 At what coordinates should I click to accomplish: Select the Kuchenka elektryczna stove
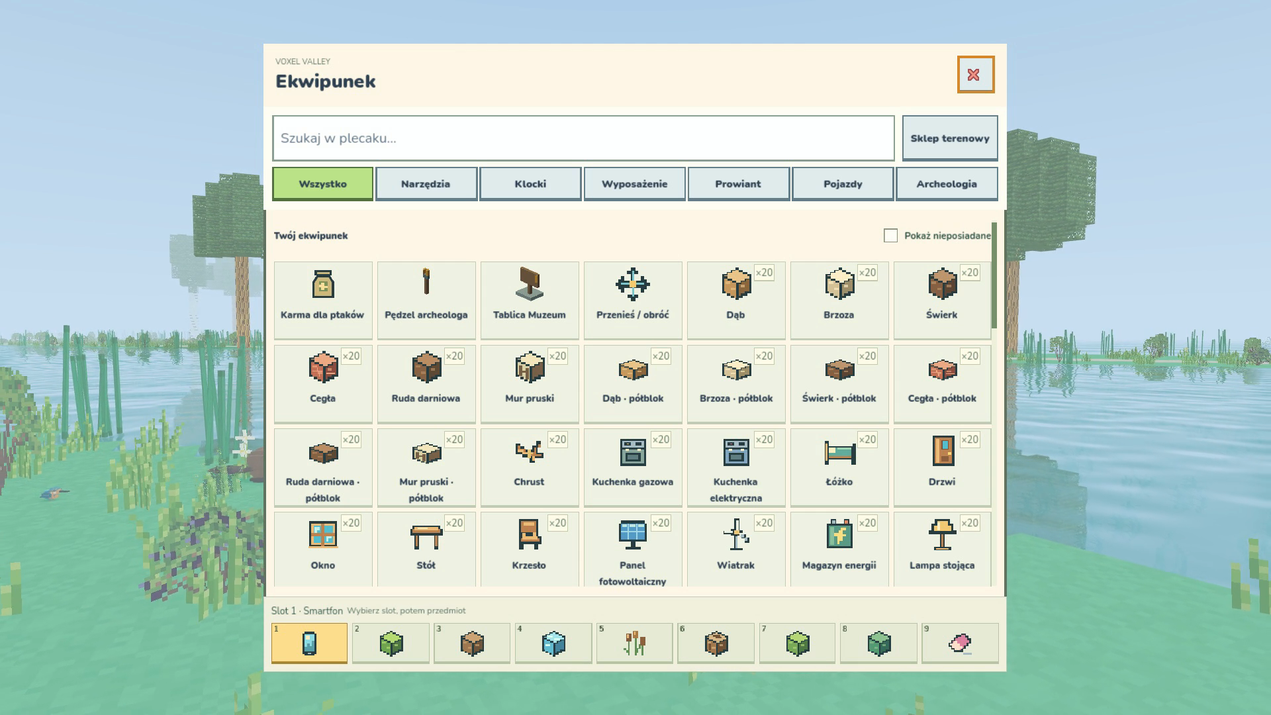[736, 467]
